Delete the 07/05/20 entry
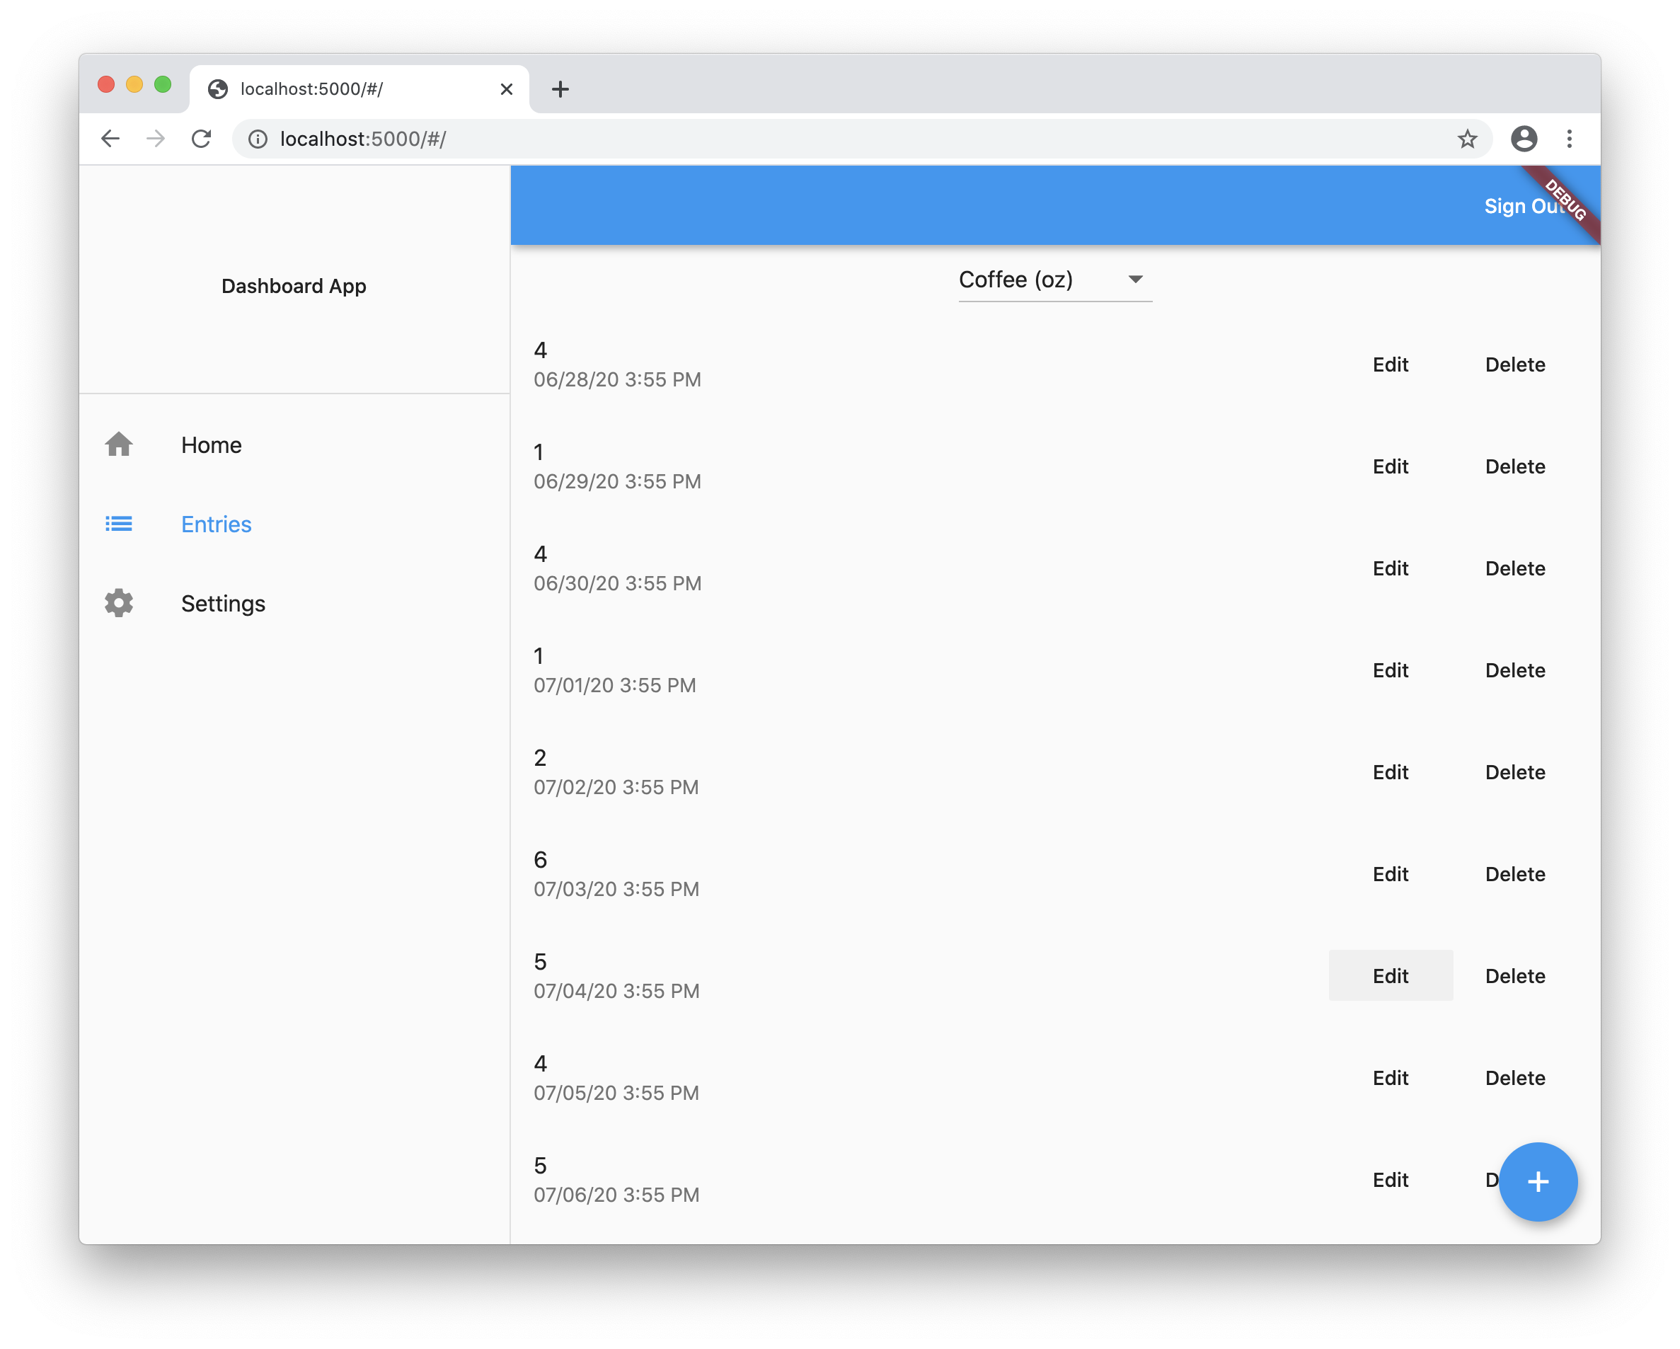Screen dimensions: 1680x1349 tap(1515, 1078)
